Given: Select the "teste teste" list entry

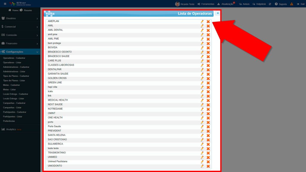Looking at the screenshot, I should click(x=53, y=148).
